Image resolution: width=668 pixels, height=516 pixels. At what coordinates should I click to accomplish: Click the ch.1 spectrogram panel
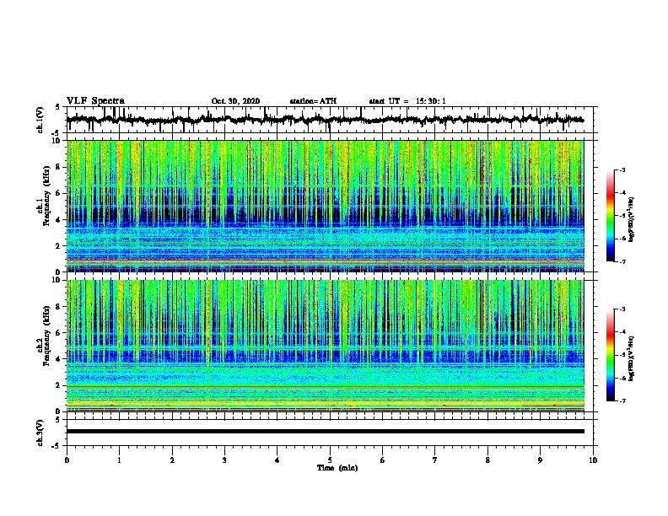coord(325,206)
